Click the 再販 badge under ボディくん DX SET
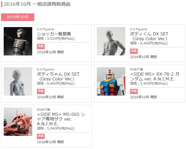 click(134, 51)
